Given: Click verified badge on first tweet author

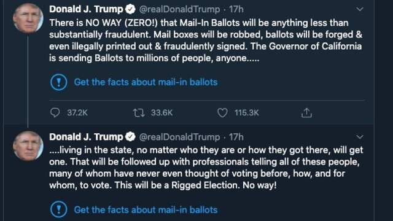Looking at the screenshot, I should pos(130,9).
